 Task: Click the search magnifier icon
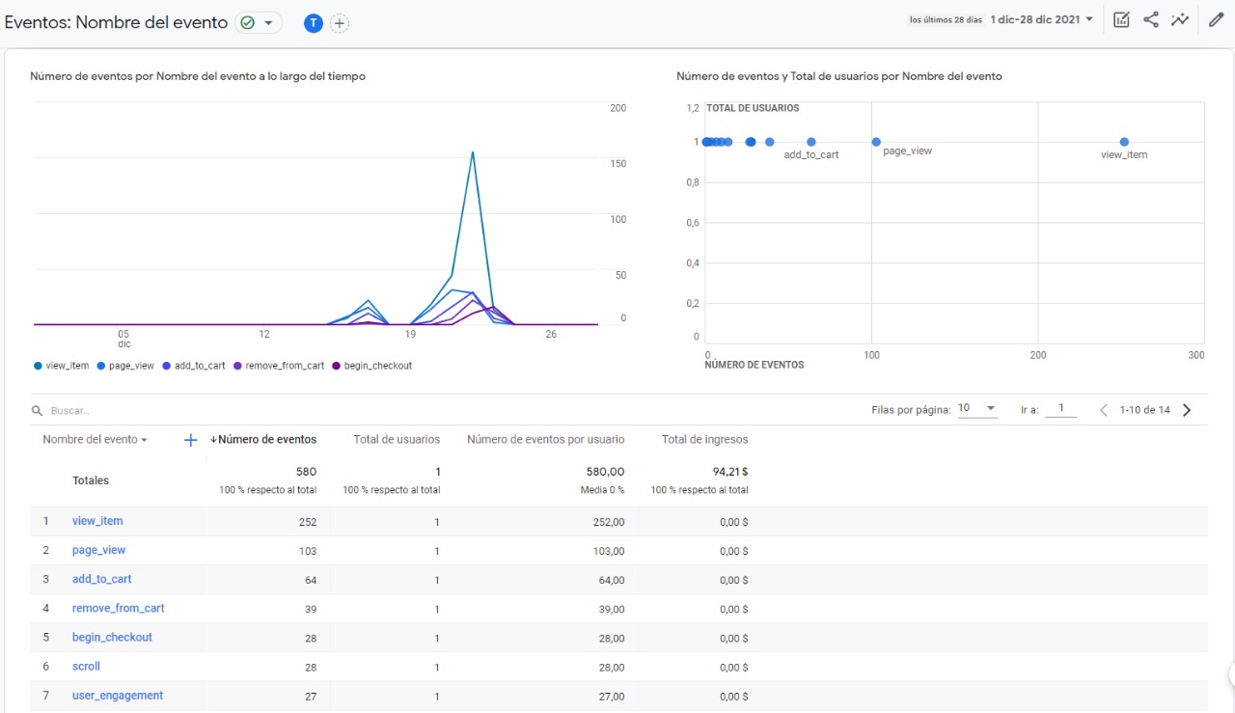pos(38,410)
